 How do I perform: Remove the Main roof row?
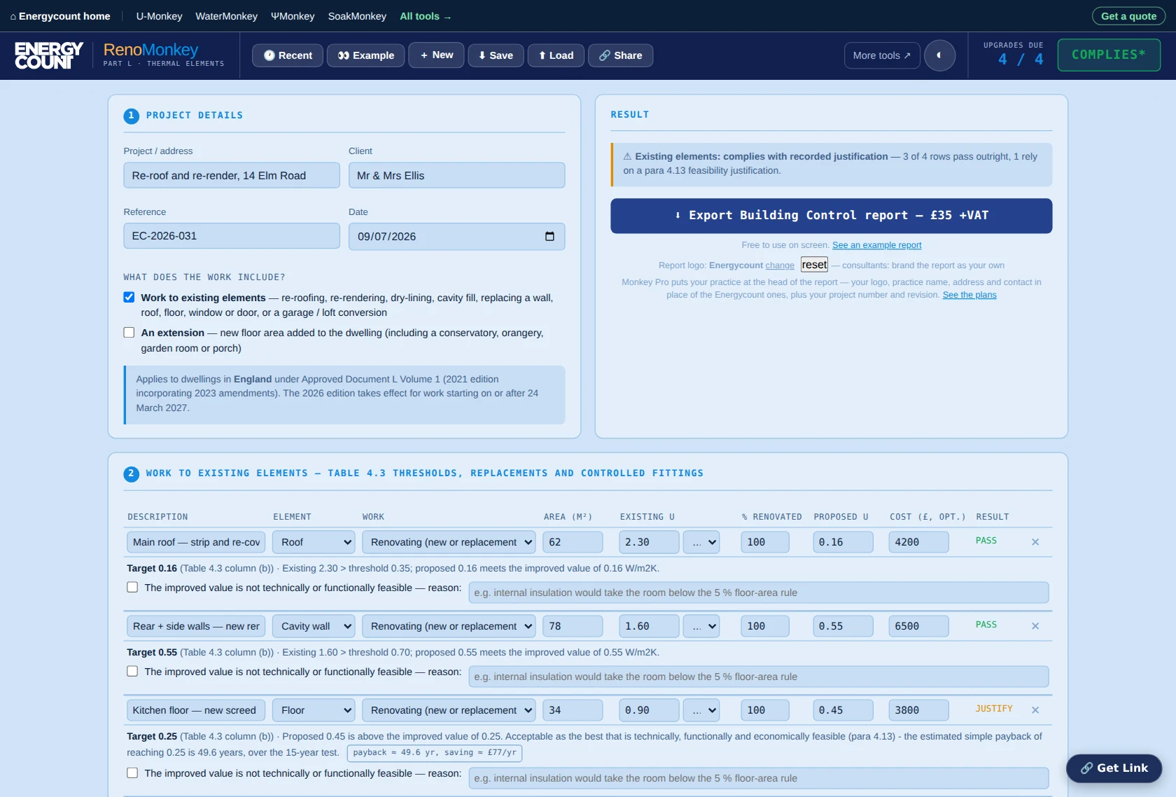pyautogui.click(x=1035, y=542)
